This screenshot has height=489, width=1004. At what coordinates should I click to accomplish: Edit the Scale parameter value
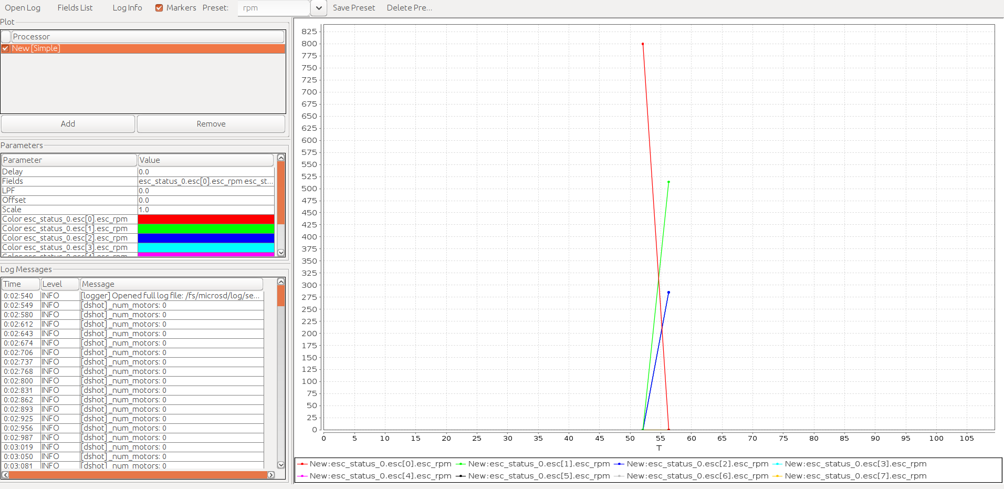click(206, 209)
